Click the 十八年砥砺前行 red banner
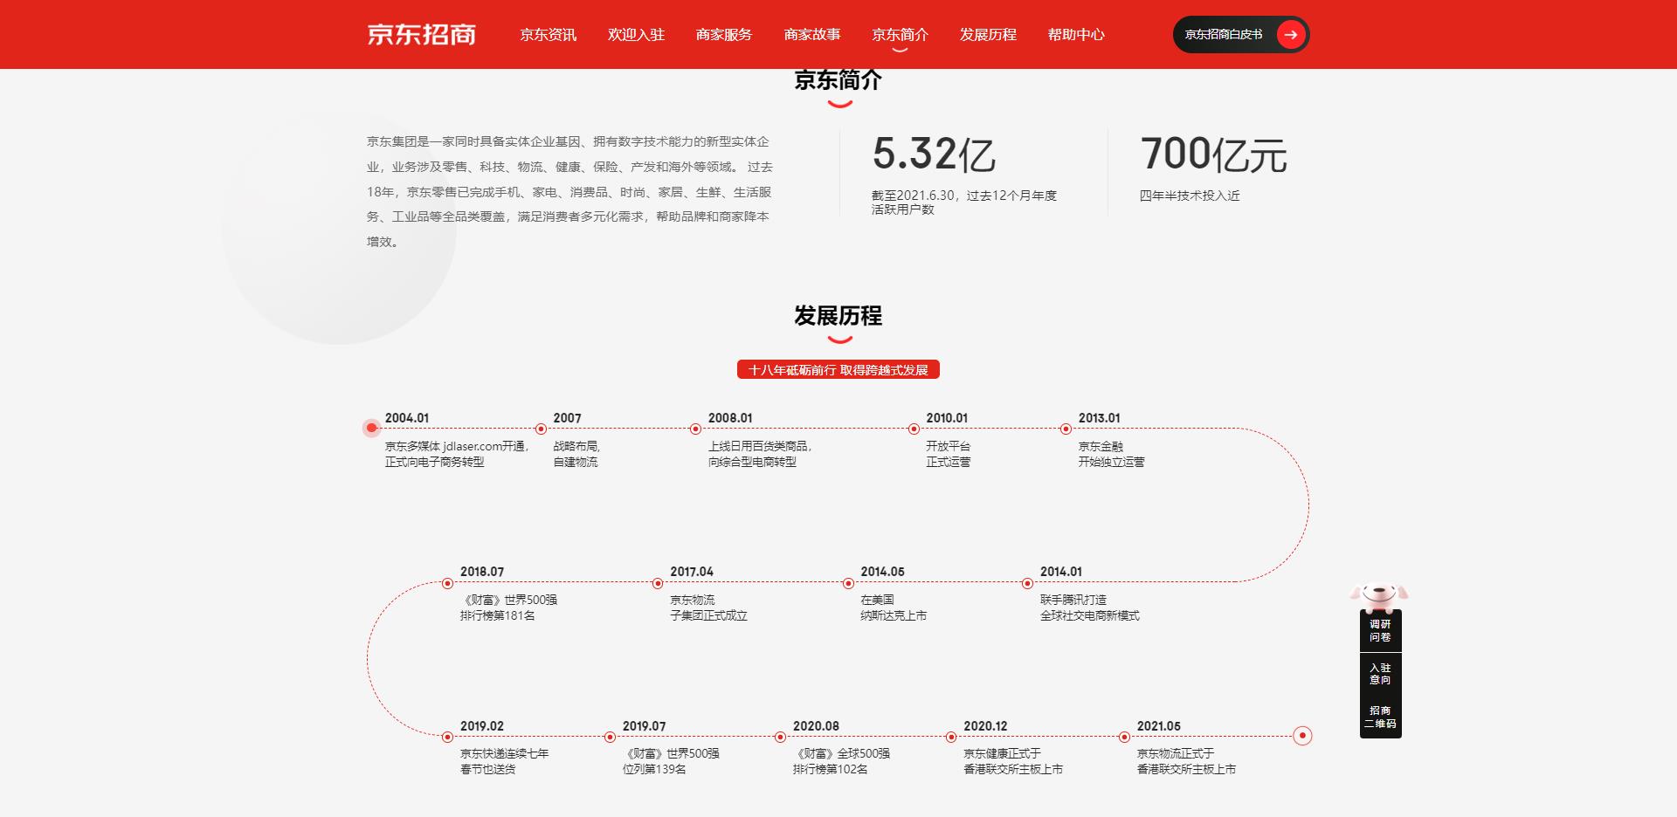The width and height of the screenshot is (1677, 817). click(x=839, y=369)
